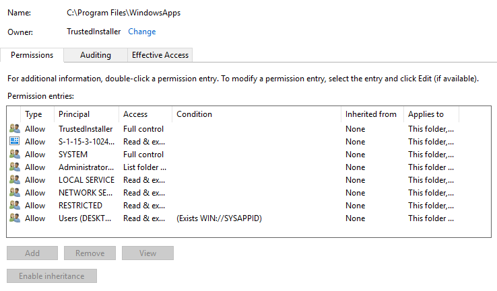The height and width of the screenshot is (291, 497).
Task: Click the View button
Action: click(147, 253)
